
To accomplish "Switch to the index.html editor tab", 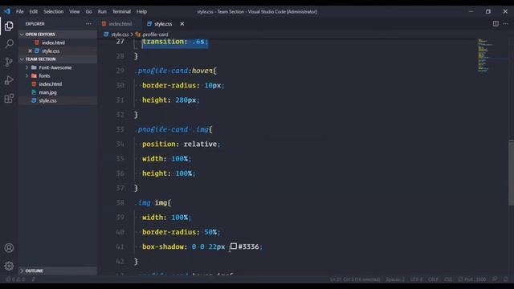I will (120, 24).
